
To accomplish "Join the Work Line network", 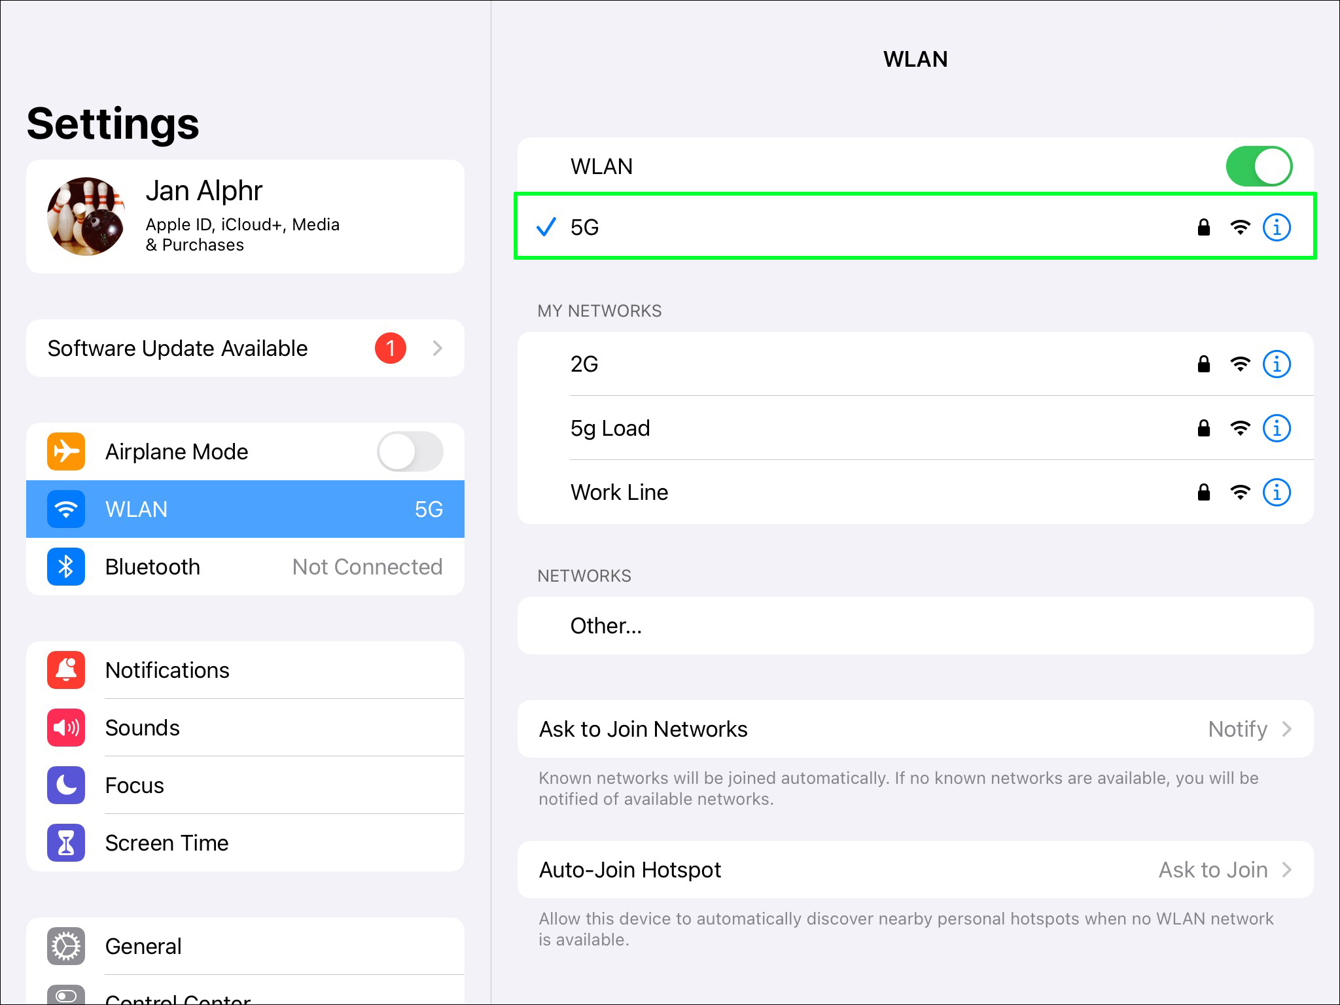I will [x=619, y=493].
